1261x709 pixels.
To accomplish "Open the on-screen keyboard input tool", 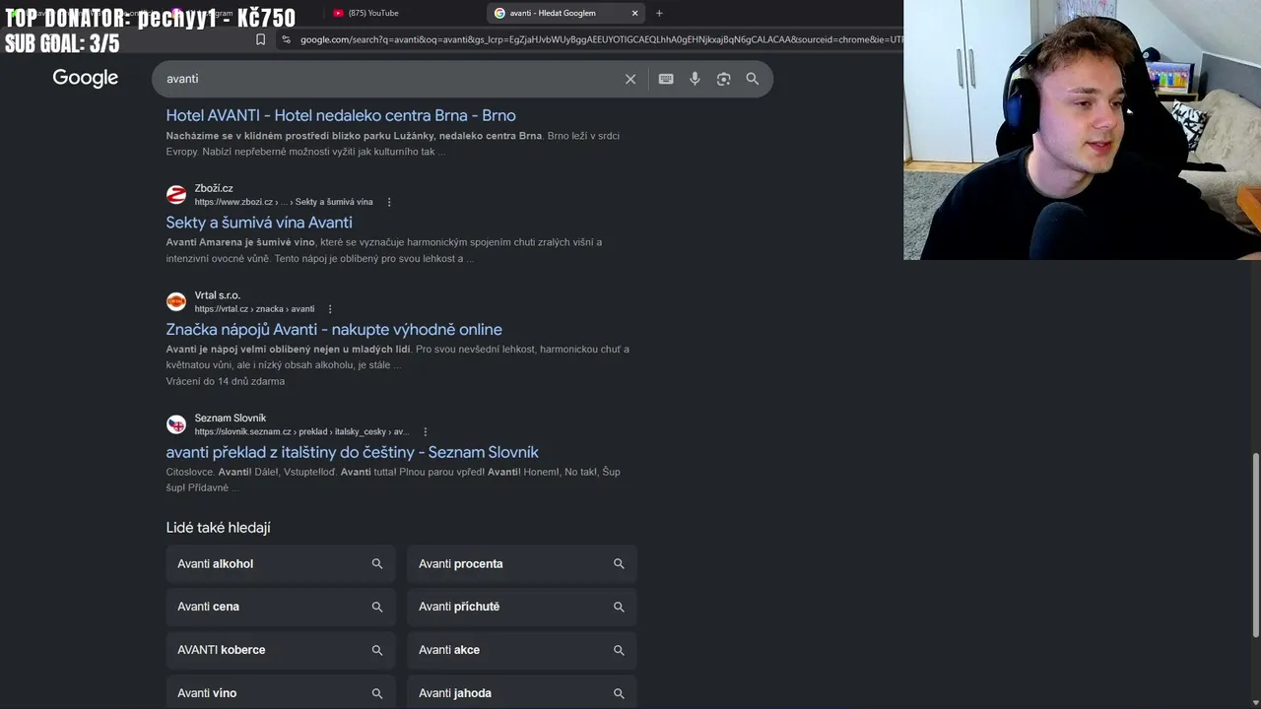I will pyautogui.click(x=666, y=79).
